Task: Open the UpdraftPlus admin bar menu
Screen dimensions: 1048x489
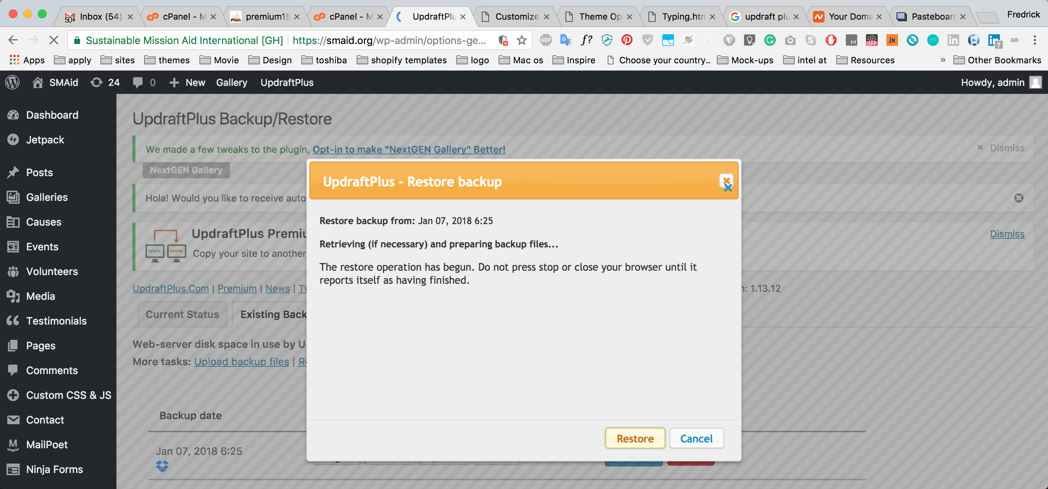Action: point(287,82)
